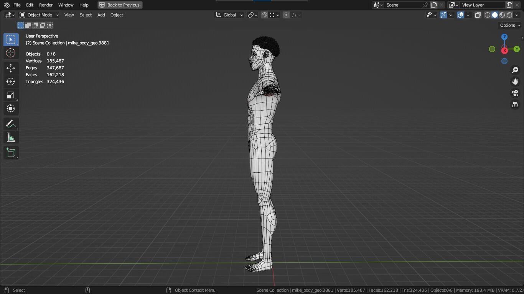Screen dimensions: 524x294
Task: Toggle proportional editing
Action: coord(286,15)
